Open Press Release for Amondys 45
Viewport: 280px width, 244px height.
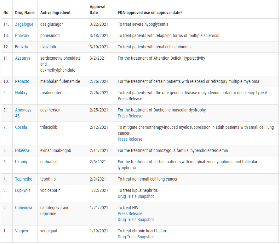coord(130,116)
